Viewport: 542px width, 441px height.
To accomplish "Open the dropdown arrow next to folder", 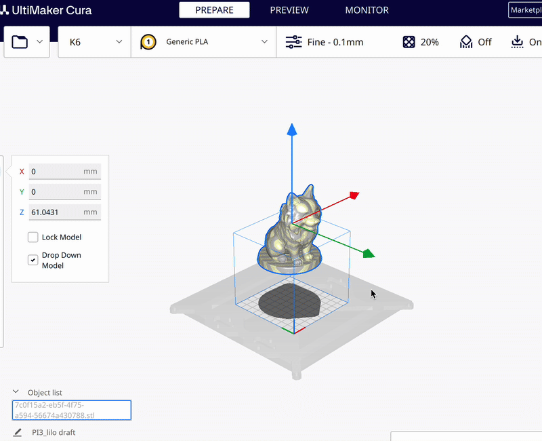I will click(39, 42).
